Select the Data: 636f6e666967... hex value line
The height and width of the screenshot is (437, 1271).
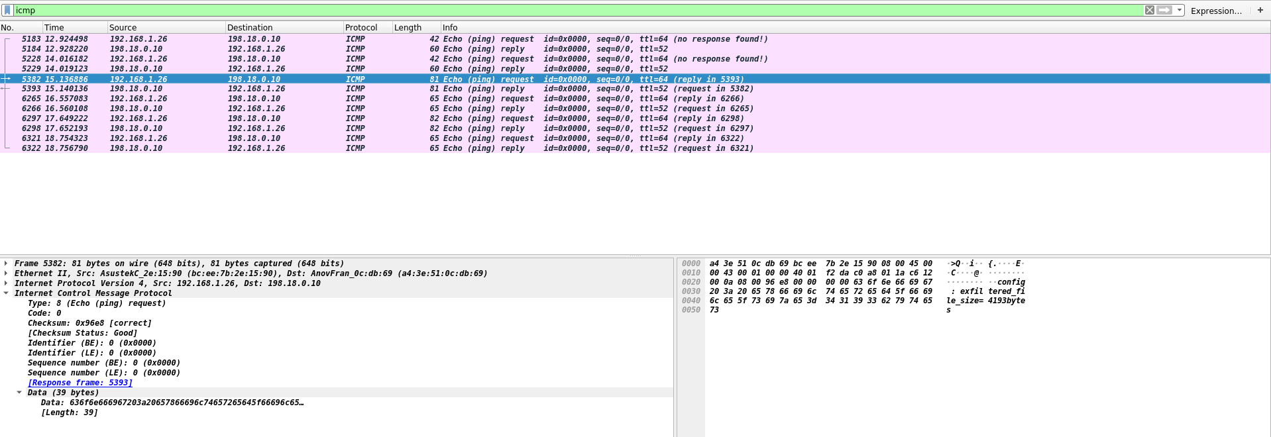click(x=172, y=403)
